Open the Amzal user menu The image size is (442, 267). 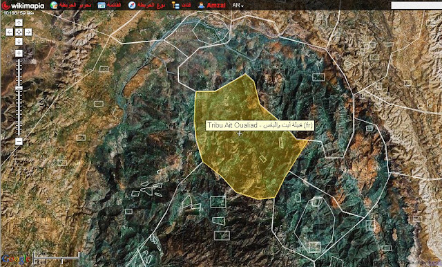click(x=216, y=6)
